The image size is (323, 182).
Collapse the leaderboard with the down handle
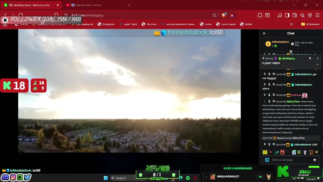point(291,52)
